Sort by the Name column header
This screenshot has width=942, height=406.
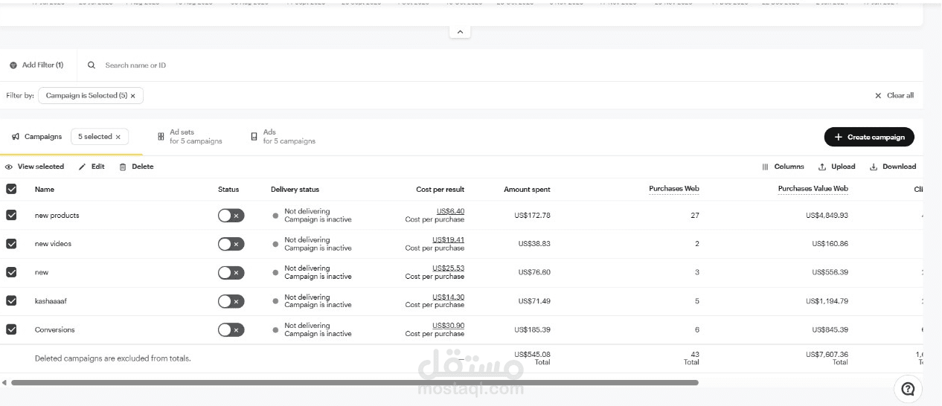45,190
